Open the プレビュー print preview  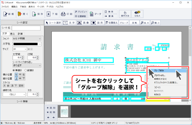pos(81,12)
